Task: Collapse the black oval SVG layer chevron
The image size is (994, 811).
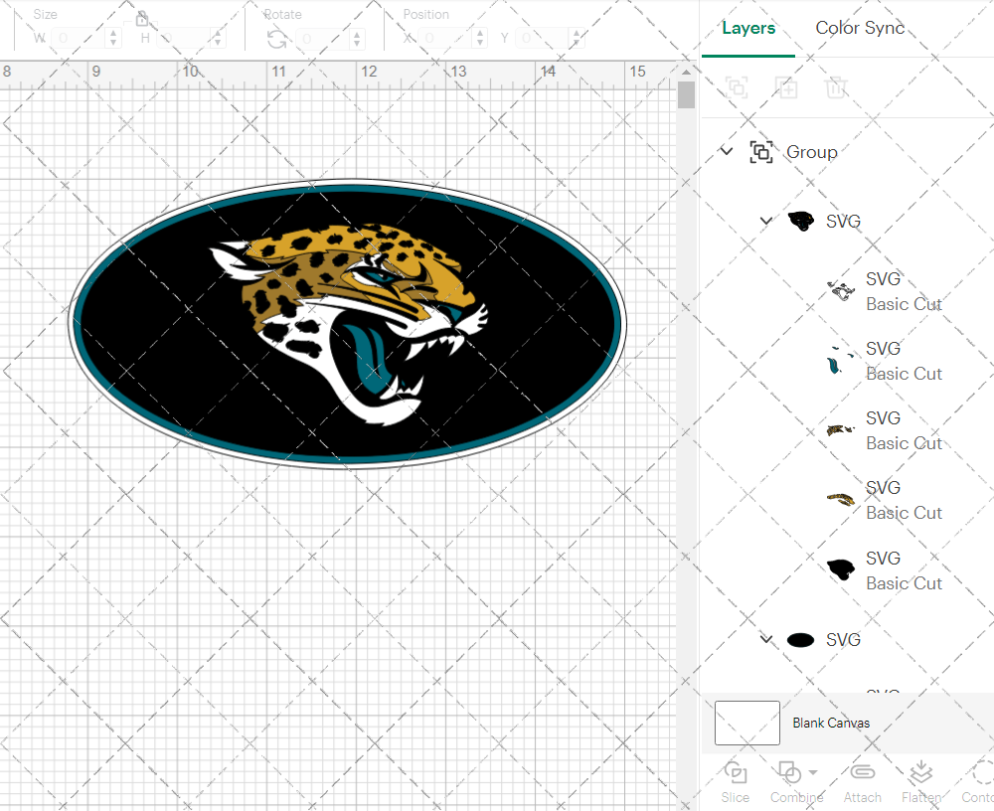Action: (765, 639)
